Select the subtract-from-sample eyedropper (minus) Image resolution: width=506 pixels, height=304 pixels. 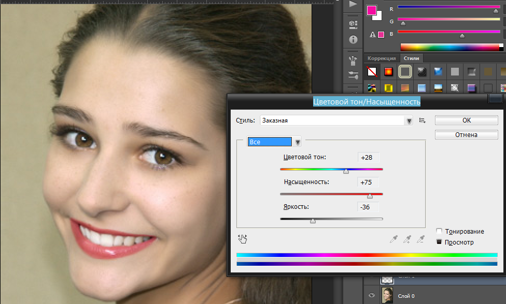point(421,238)
